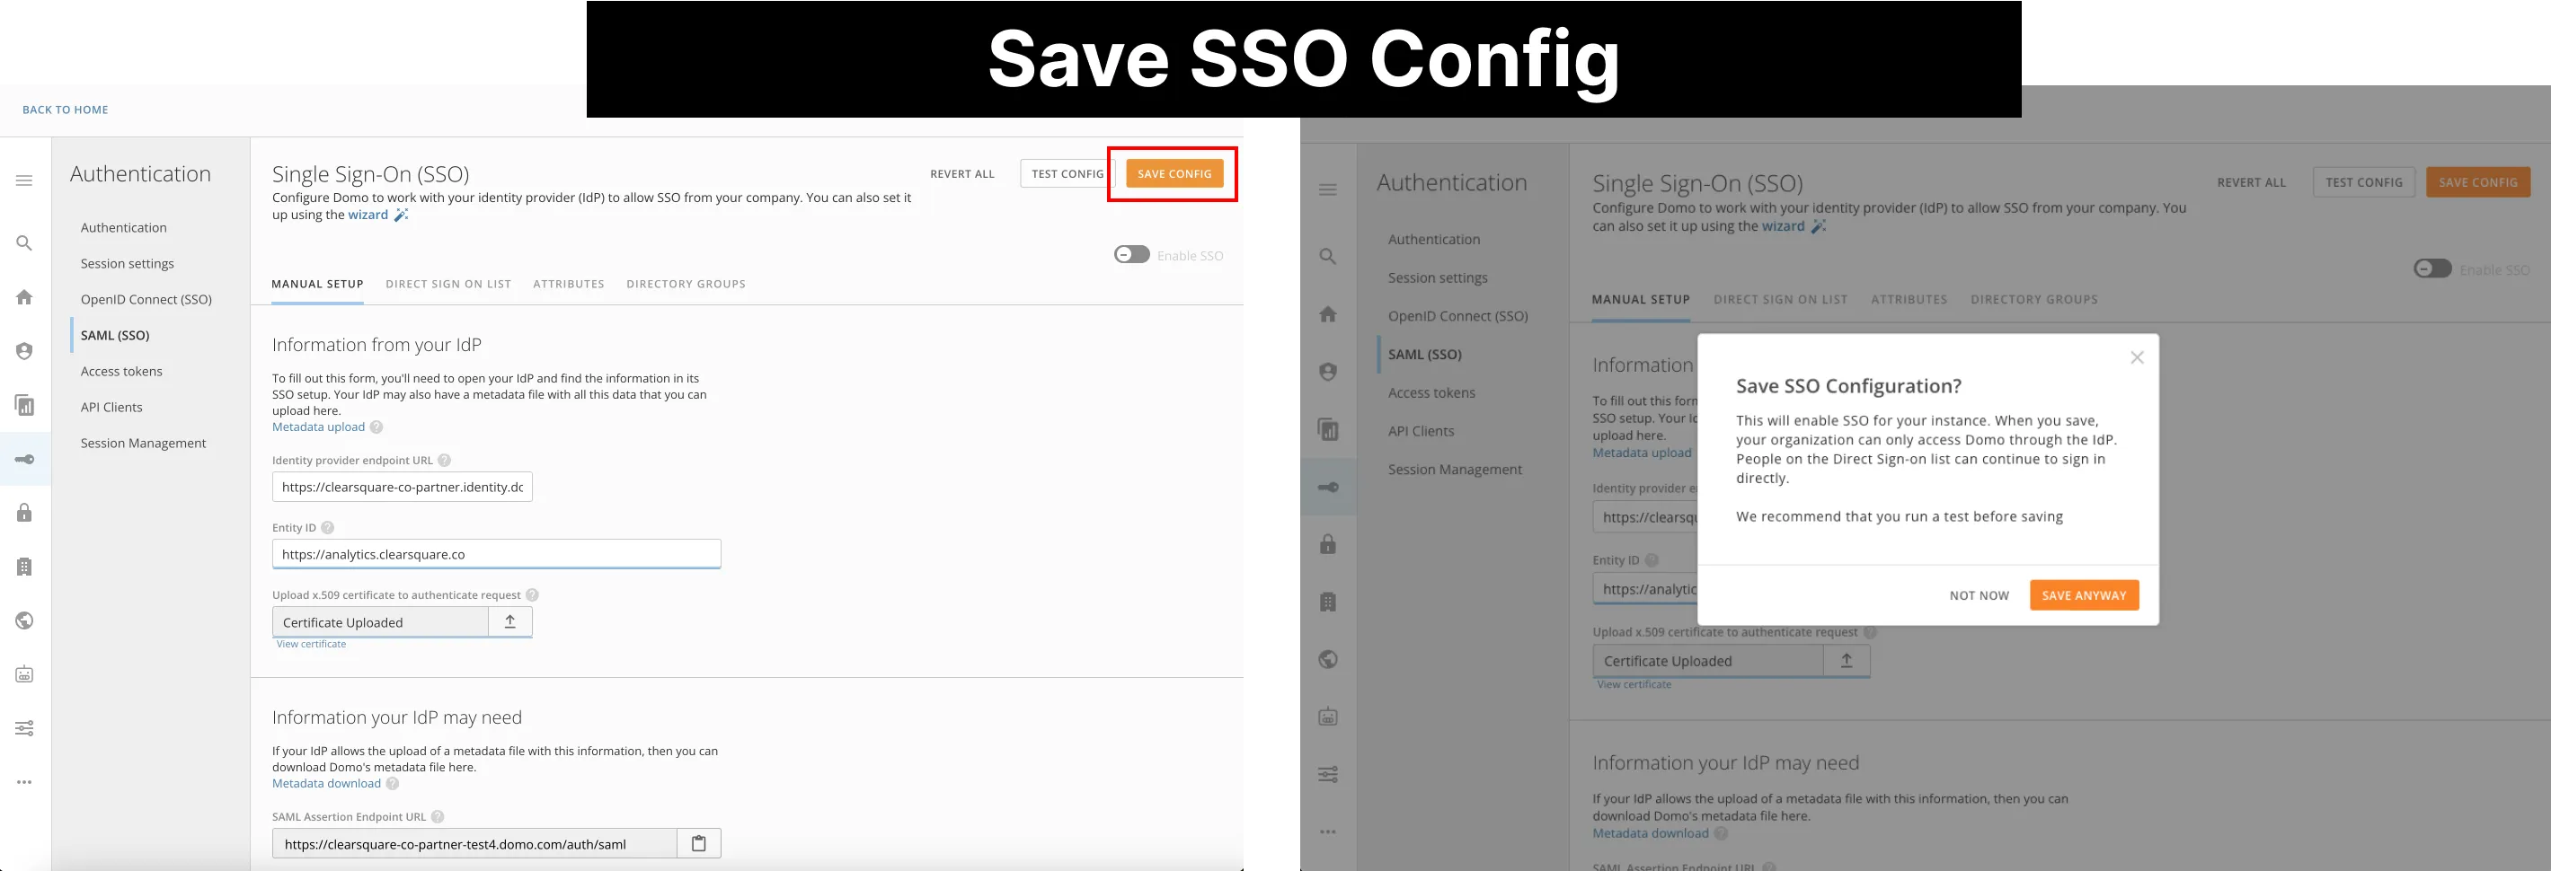Switch to Manual Setup tab in left screenshot
The height and width of the screenshot is (871, 2551).
pos(318,284)
